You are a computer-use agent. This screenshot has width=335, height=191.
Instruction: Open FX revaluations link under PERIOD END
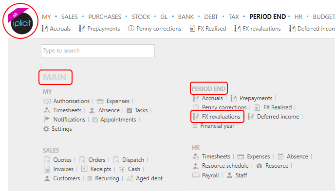221,117
